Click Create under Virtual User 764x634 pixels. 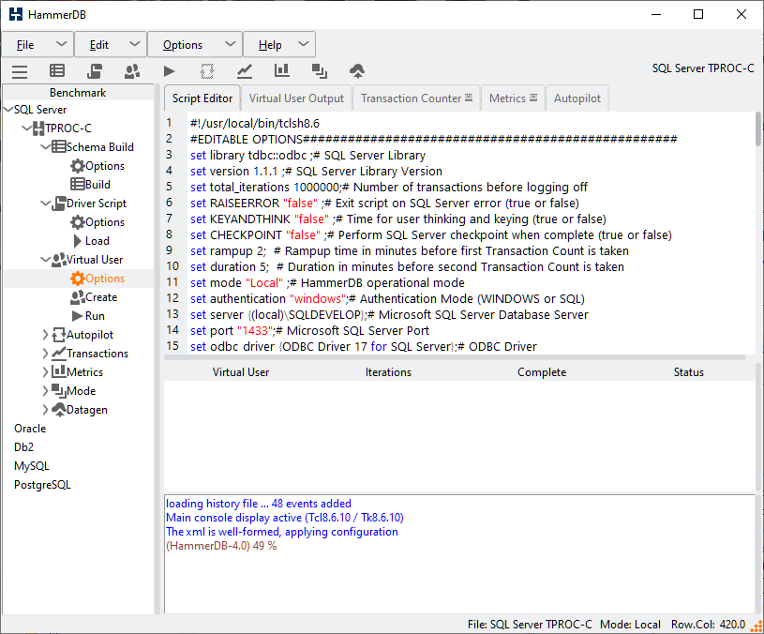click(101, 297)
